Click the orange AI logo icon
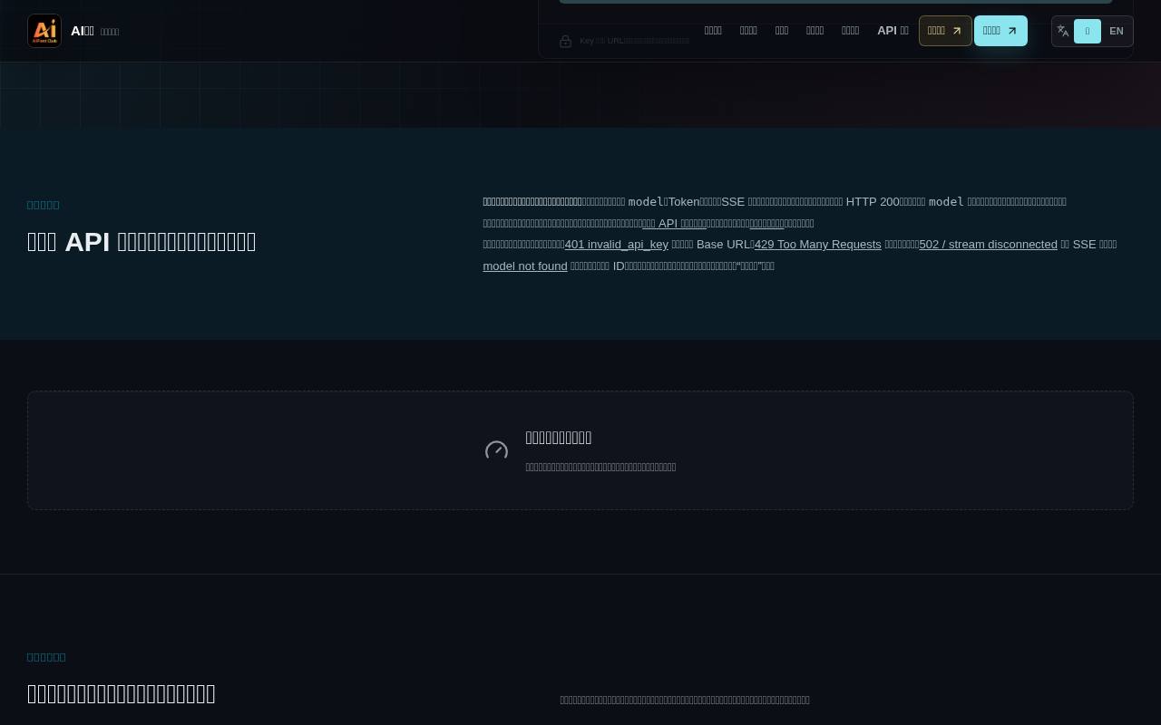Screen dimensions: 1161x725 [x=44, y=31]
